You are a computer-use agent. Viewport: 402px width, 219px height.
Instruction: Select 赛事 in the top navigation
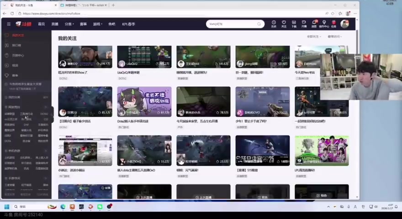(83, 24)
